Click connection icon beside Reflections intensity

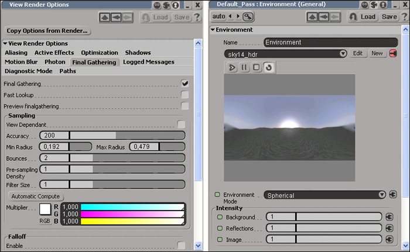click(x=389, y=228)
